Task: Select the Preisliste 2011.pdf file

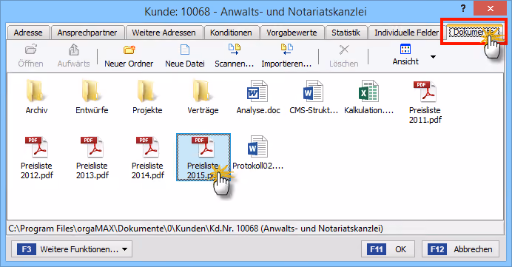Action: point(425,101)
